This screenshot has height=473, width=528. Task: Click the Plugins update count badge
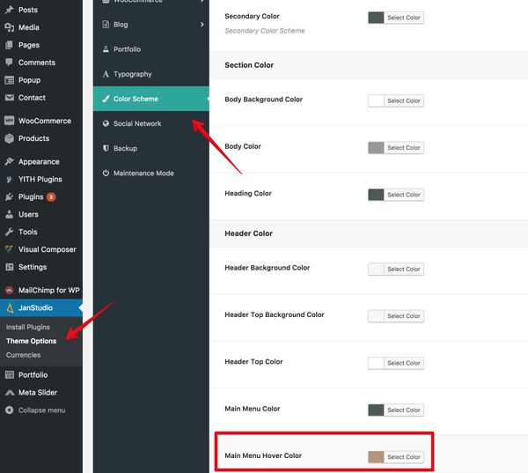[51, 197]
